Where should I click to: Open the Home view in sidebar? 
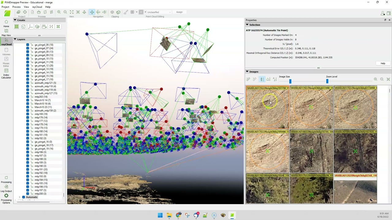(x=6, y=24)
